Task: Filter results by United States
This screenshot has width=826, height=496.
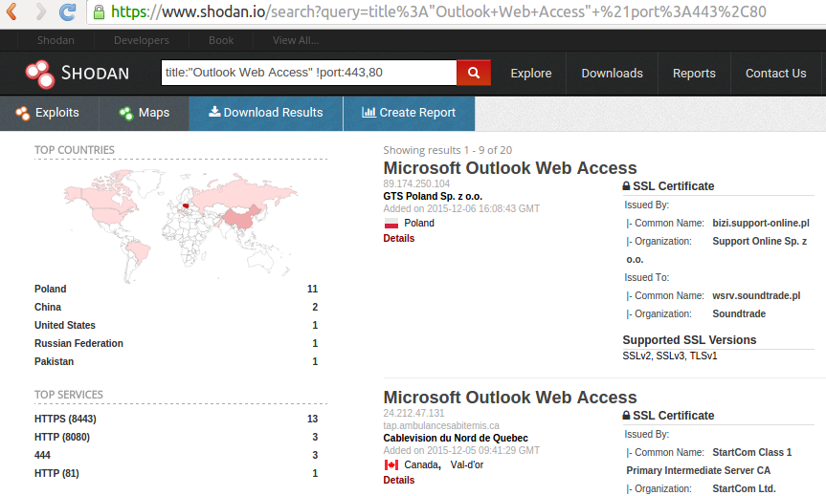Action: pos(65,325)
